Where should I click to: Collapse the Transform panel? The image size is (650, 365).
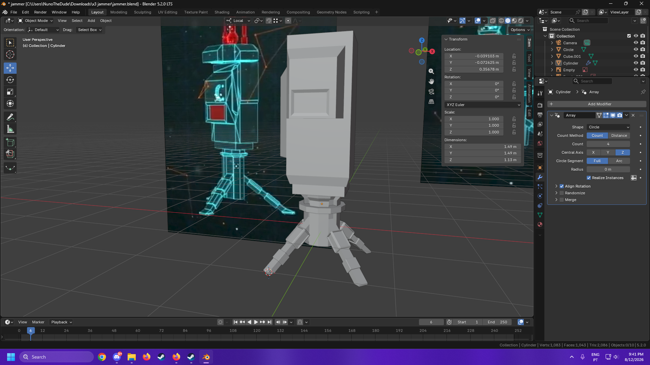[446, 39]
